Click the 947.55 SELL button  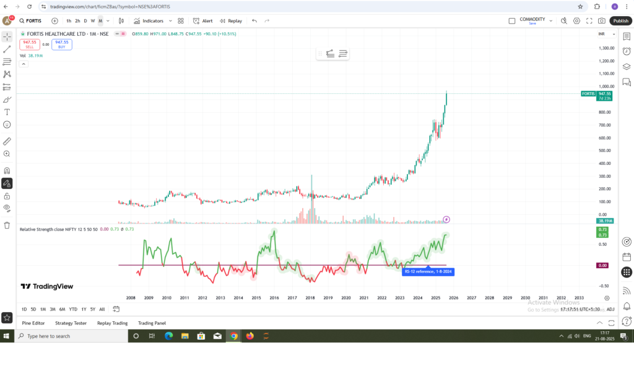click(x=30, y=44)
